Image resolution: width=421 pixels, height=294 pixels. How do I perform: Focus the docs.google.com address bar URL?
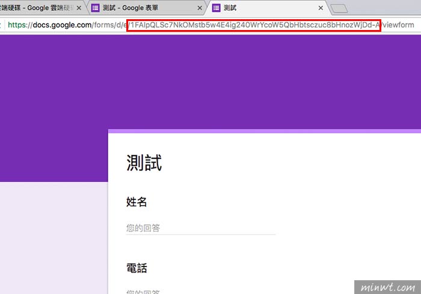[x=210, y=25]
